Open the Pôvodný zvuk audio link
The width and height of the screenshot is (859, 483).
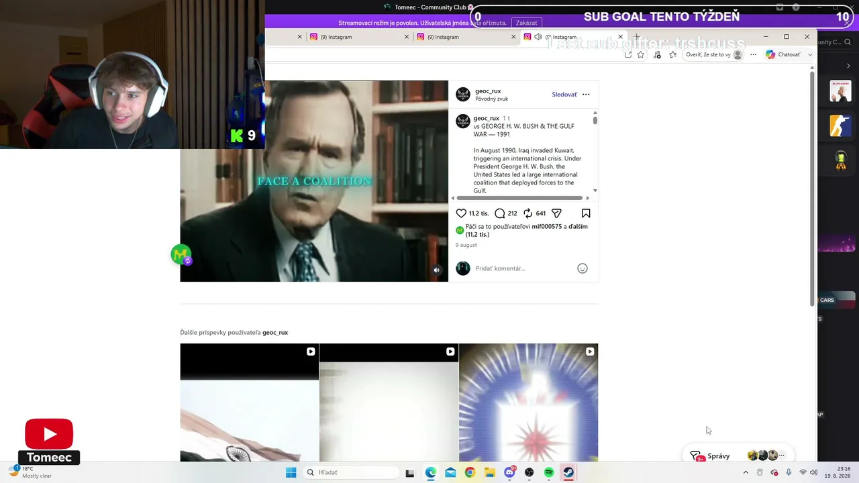point(491,99)
